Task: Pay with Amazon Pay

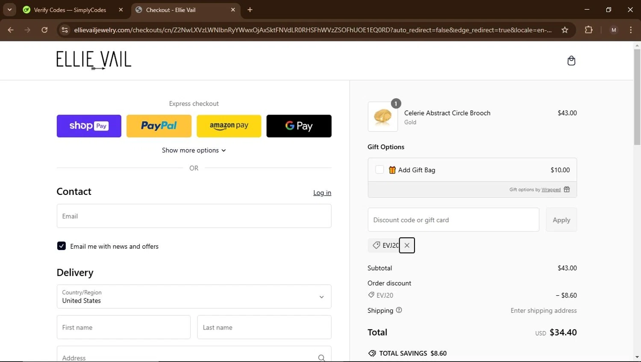Action: 229,126
